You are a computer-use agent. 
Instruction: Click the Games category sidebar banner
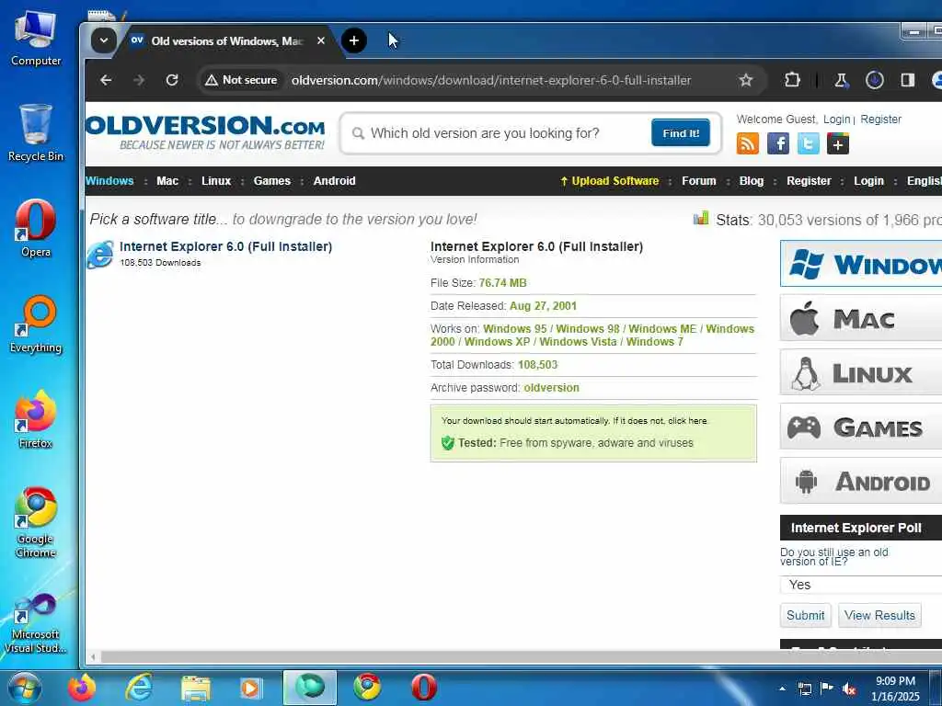tap(861, 427)
